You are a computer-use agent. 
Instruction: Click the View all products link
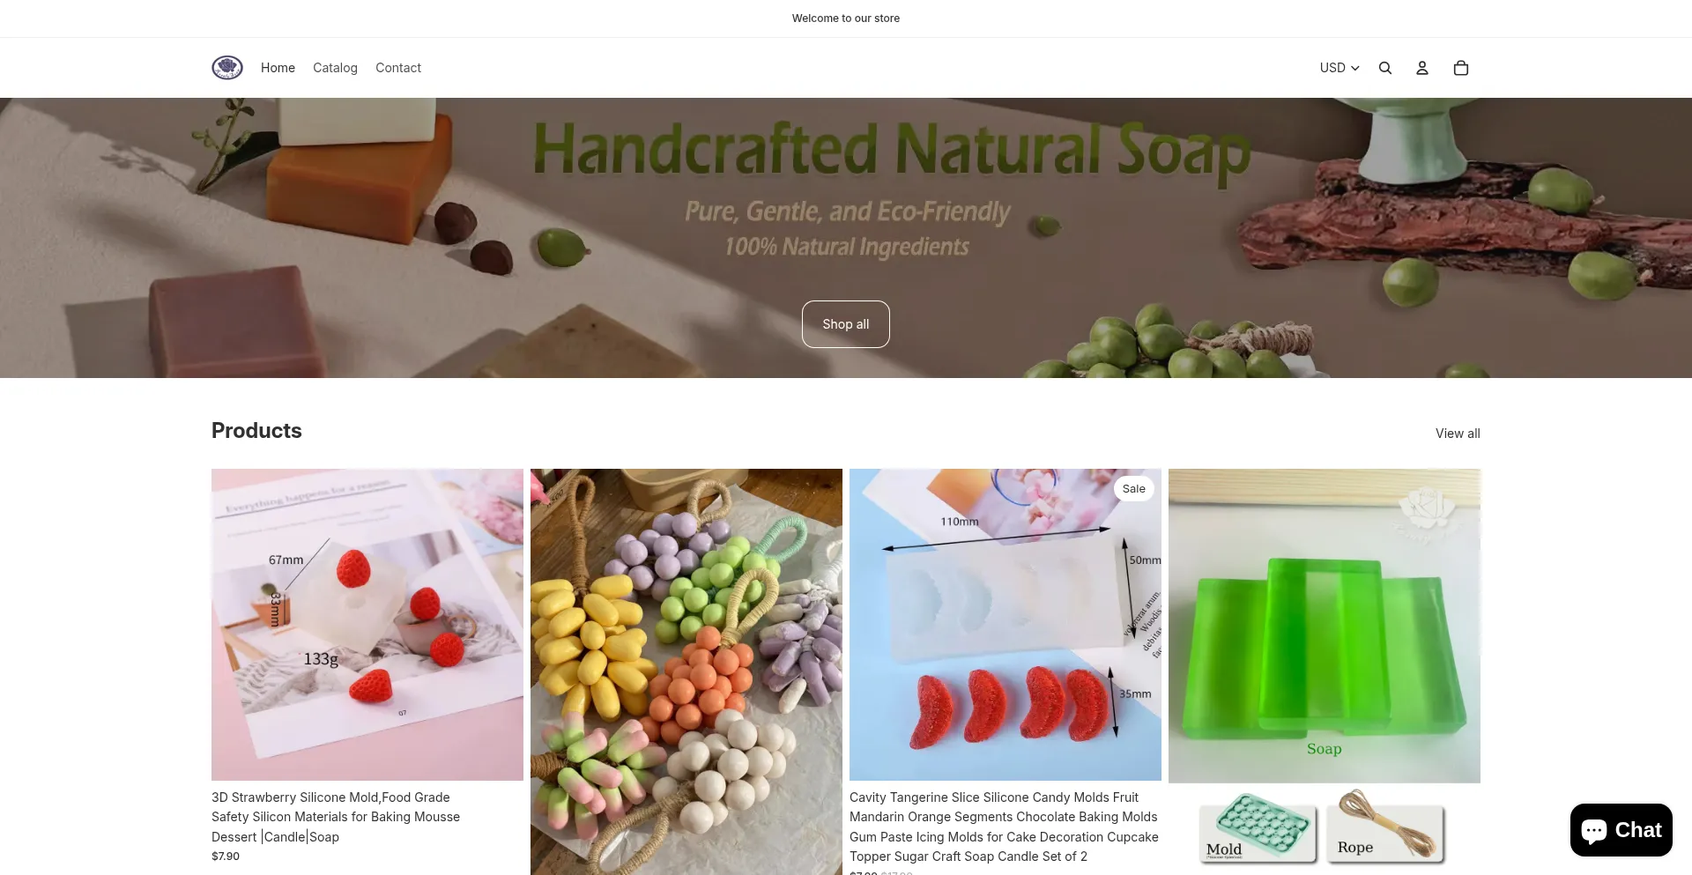click(x=1458, y=434)
